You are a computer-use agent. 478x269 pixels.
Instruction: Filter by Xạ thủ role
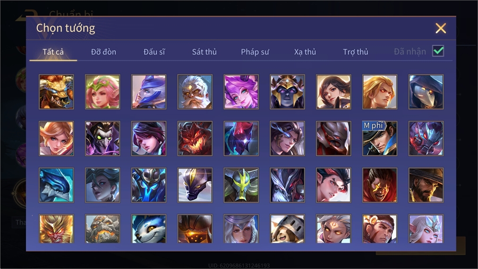(305, 52)
